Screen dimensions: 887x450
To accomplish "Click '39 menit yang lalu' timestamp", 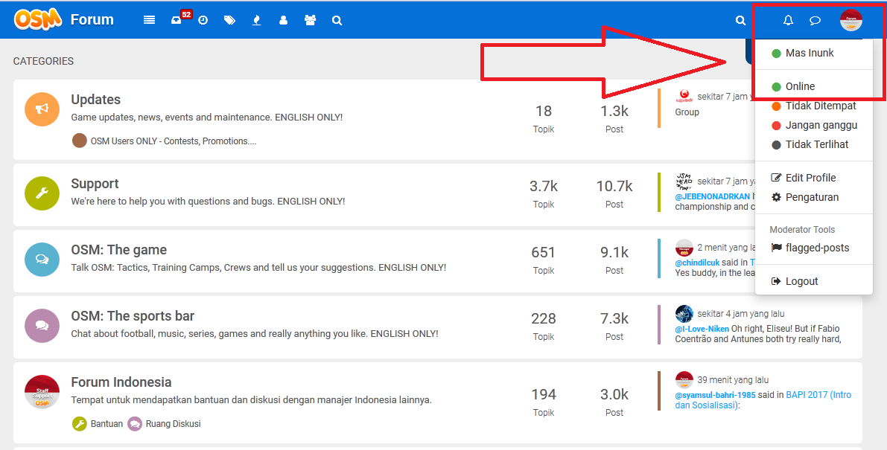I will click(x=733, y=380).
